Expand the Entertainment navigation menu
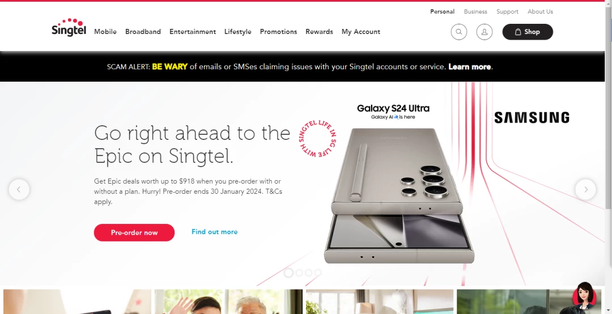 193,32
